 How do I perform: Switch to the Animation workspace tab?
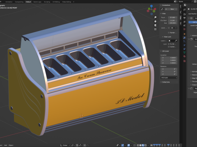tap(9, 2)
